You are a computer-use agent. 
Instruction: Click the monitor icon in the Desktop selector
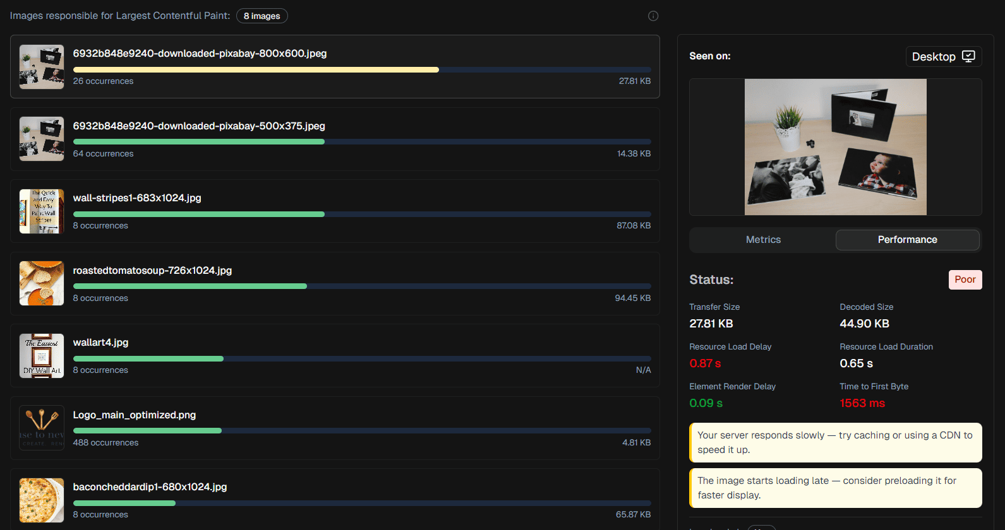tap(968, 56)
